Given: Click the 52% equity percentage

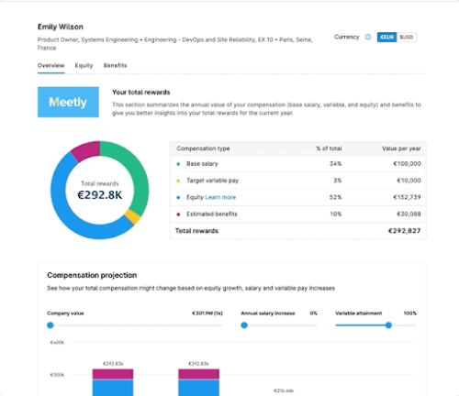Looking at the screenshot, I should tap(336, 197).
